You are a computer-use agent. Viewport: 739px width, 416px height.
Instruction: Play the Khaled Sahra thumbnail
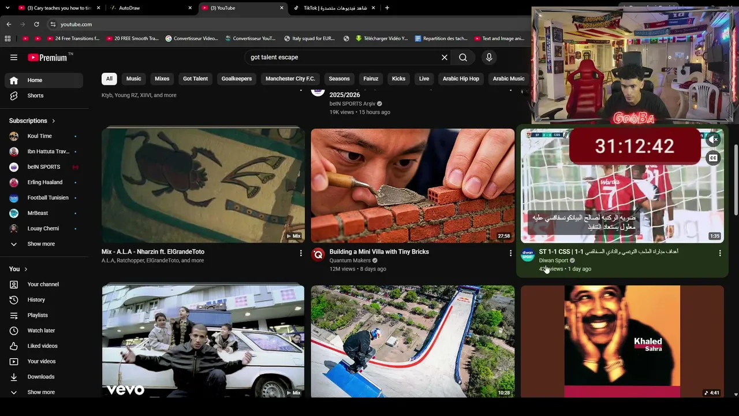[x=622, y=341]
